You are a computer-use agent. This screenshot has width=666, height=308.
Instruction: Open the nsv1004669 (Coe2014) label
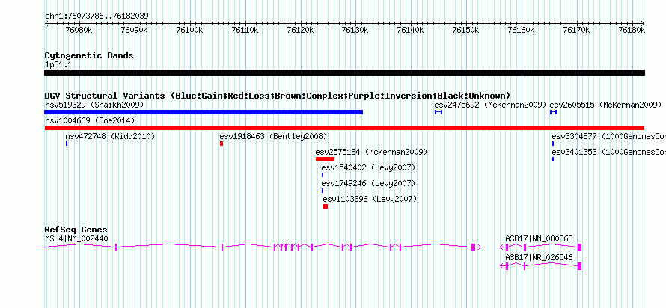90,120
